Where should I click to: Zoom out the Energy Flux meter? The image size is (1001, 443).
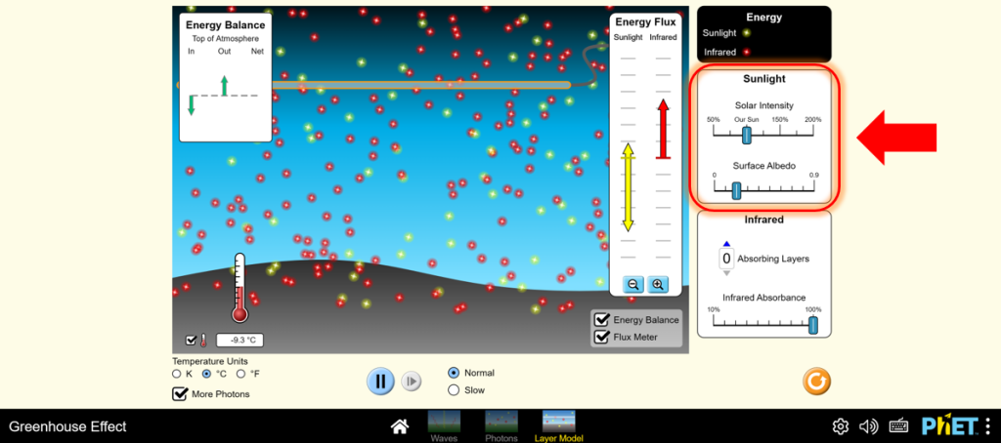click(x=632, y=284)
